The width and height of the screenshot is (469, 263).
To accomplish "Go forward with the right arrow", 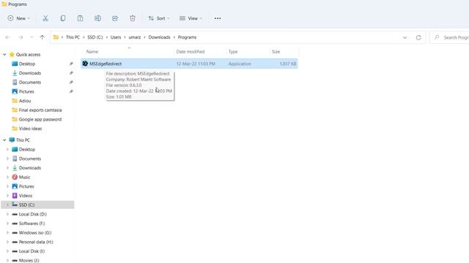I will (x=21, y=37).
